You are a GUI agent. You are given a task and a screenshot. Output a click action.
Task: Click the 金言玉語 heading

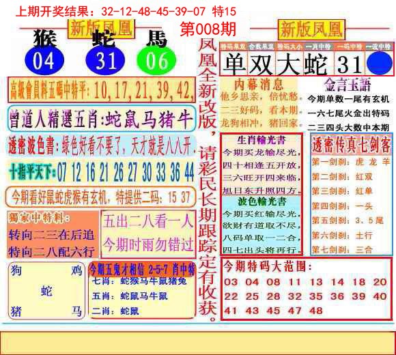tap(348, 85)
